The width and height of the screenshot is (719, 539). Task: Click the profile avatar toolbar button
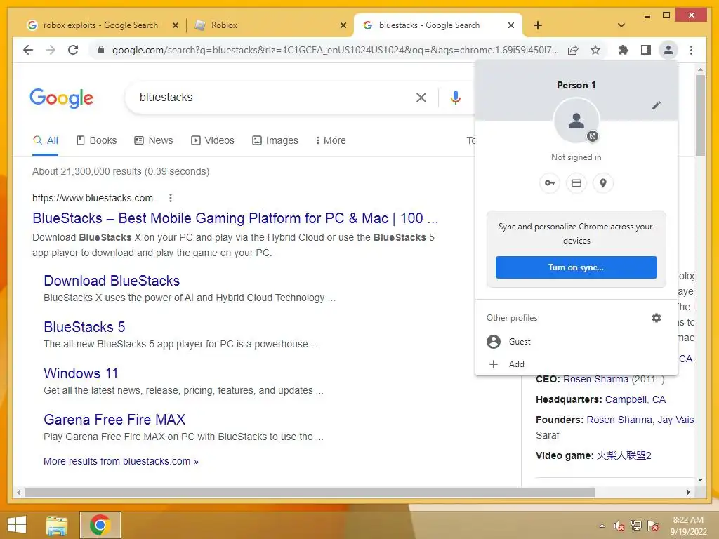(x=668, y=50)
